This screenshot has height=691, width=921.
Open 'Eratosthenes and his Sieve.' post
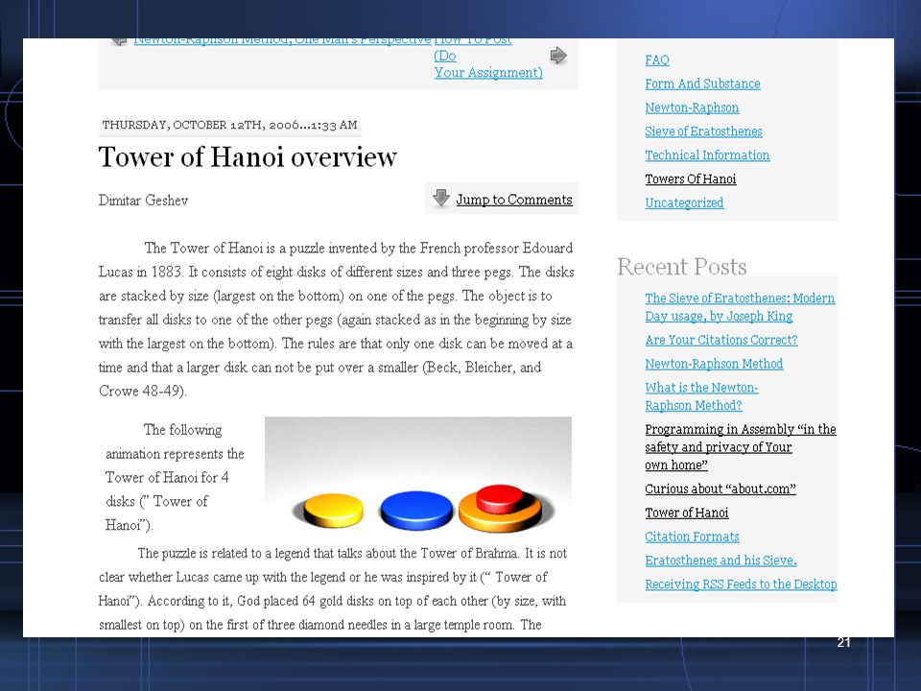coord(720,560)
